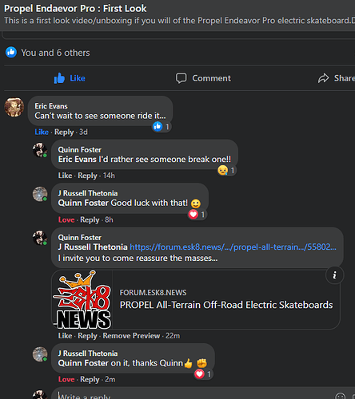The height and width of the screenshot is (399, 355).
Task: View like reaction on Eric Evans' comment
Action: point(161,127)
